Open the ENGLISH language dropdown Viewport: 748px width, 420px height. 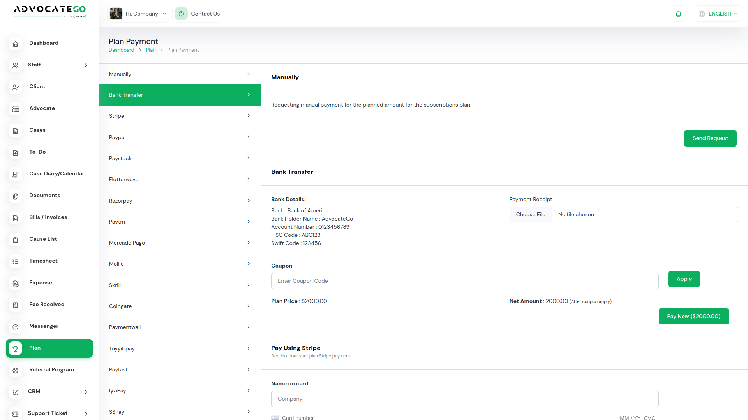(x=718, y=14)
